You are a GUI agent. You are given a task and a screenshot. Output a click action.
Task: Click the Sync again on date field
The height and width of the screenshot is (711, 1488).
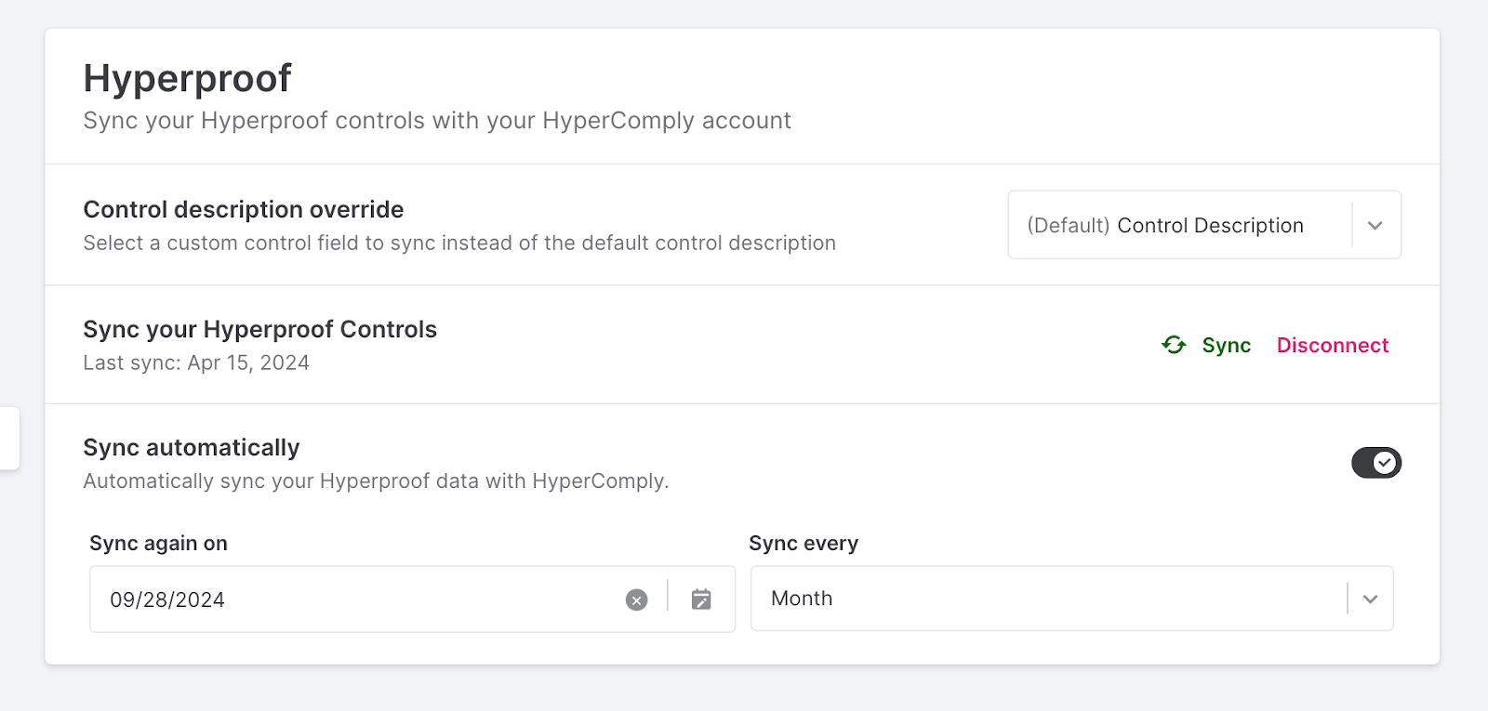pos(412,599)
